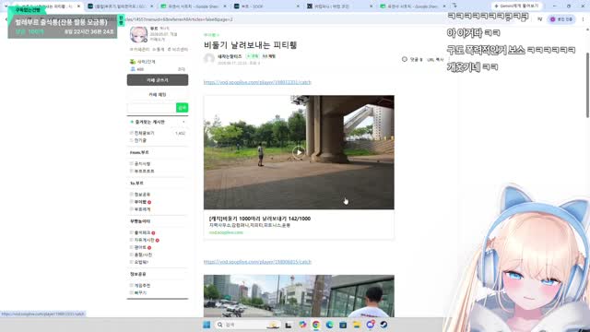Click the cafe member count icon

point(133,69)
